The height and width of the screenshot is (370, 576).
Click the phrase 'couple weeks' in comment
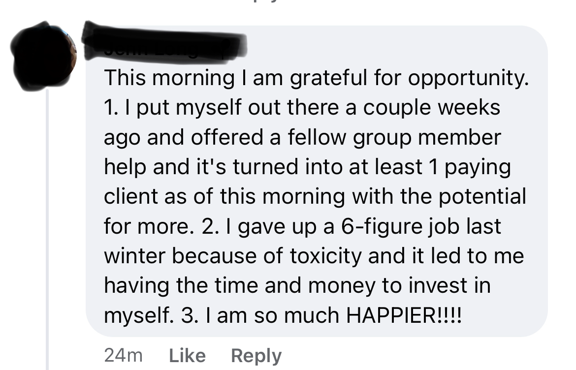432,108
